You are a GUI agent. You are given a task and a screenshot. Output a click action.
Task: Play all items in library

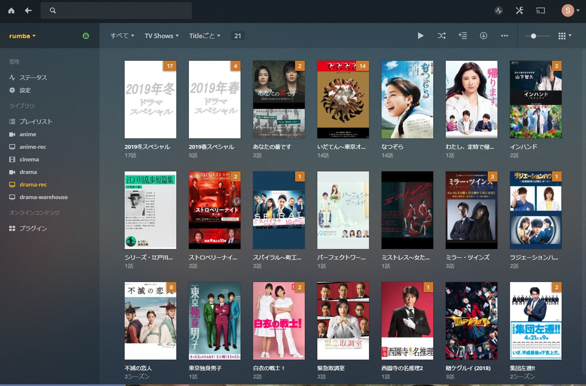pyautogui.click(x=421, y=36)
